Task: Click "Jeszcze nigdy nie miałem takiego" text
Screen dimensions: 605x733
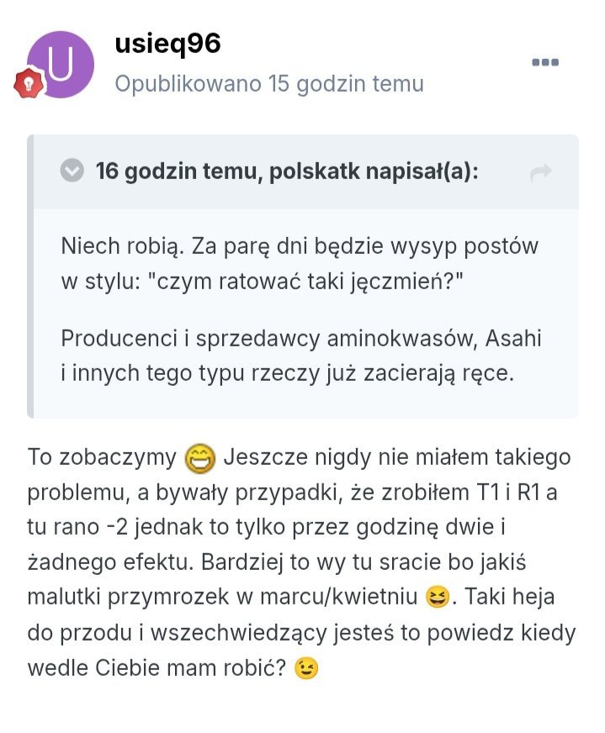Action: 396,457
